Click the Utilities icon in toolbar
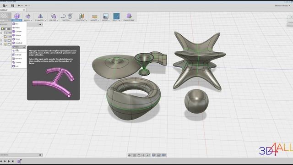The width and height of the screenshot is (293, 165). point(53,16)
